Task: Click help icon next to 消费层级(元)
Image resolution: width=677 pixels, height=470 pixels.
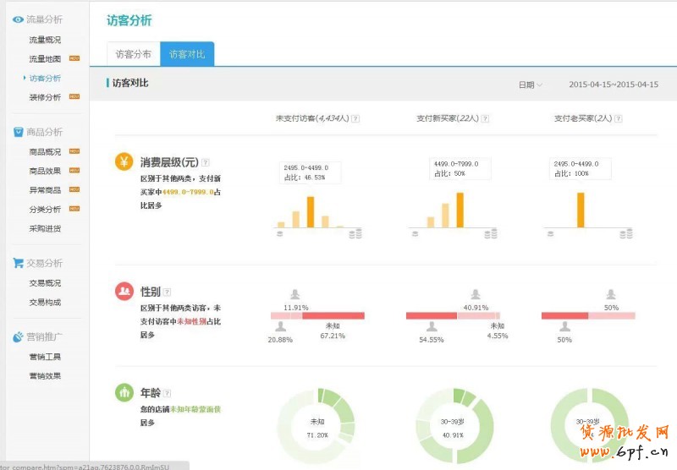Action: point(206,162)
